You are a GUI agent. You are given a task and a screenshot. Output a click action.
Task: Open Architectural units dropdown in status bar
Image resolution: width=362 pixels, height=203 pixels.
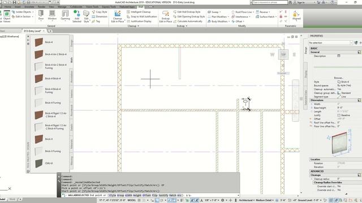[x=247, y=200]
